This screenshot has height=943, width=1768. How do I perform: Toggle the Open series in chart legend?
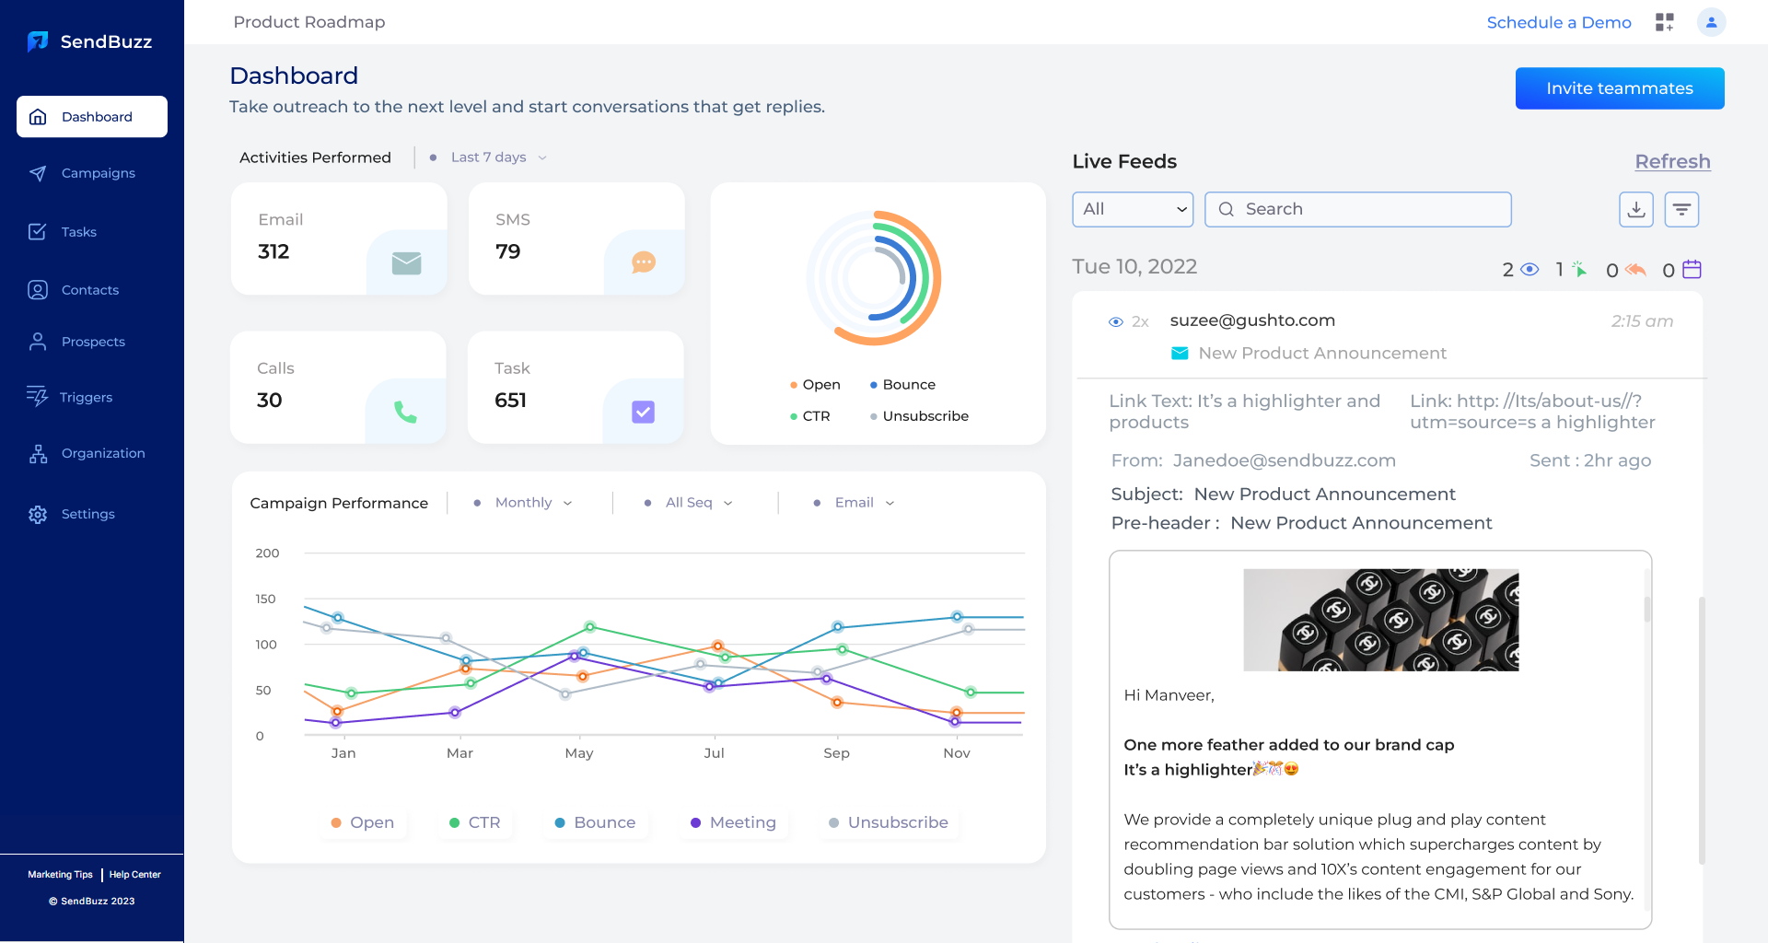(363, 822)
